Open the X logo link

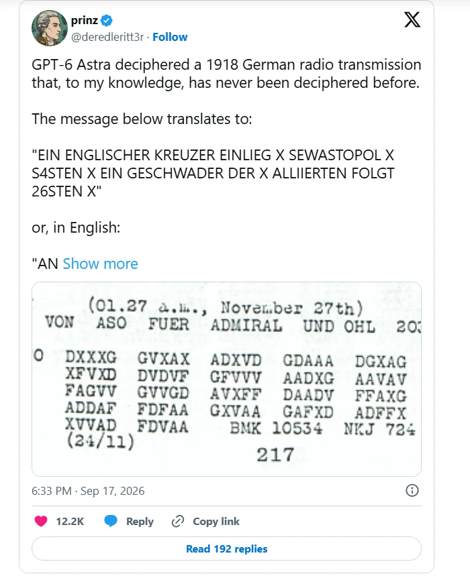(412, 19)
